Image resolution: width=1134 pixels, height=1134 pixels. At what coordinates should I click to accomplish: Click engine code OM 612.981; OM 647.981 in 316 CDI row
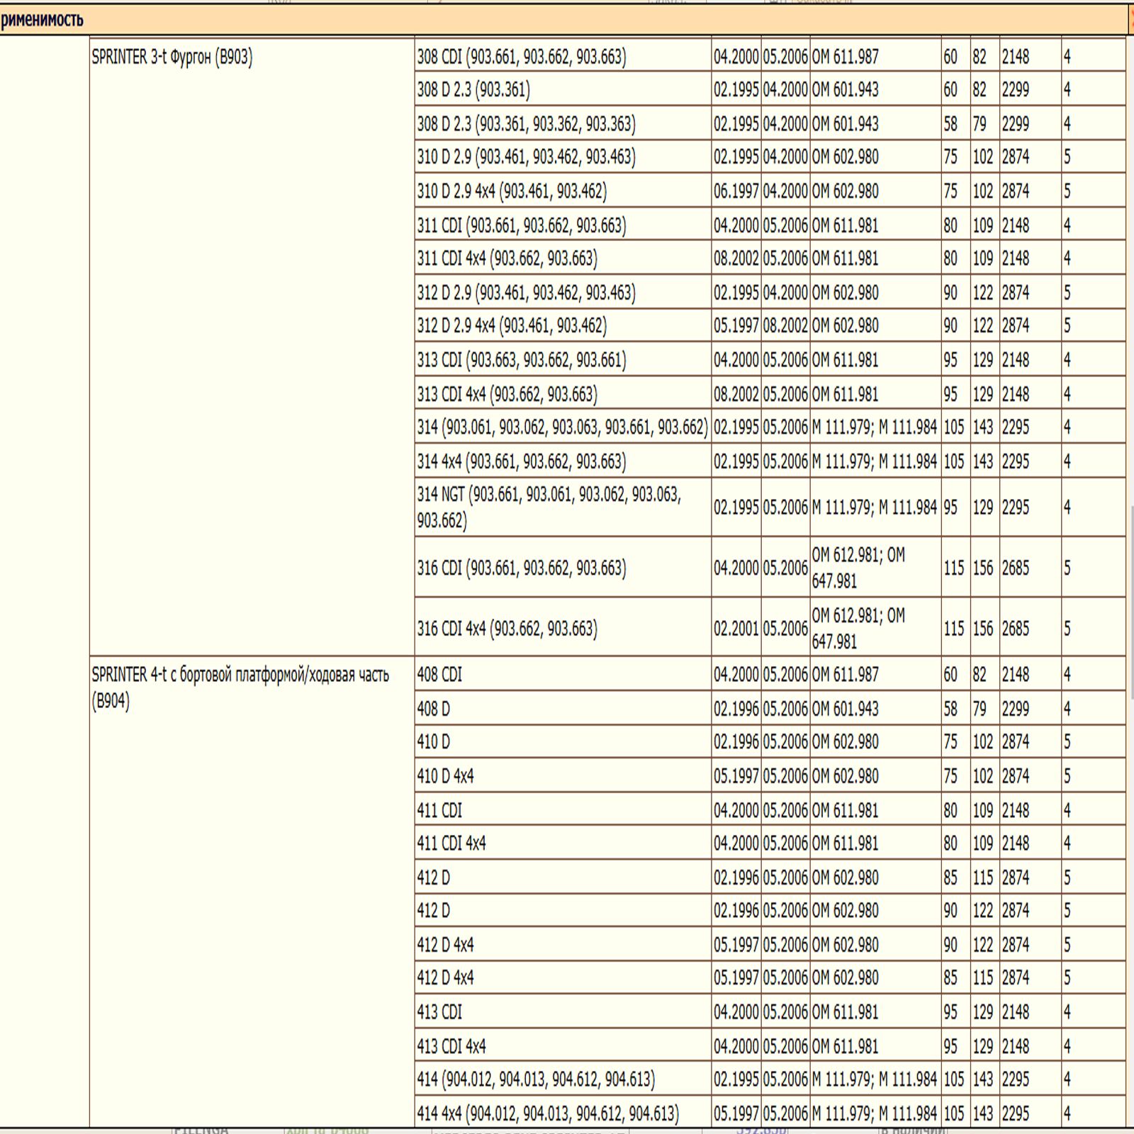(x=858, y=568)
